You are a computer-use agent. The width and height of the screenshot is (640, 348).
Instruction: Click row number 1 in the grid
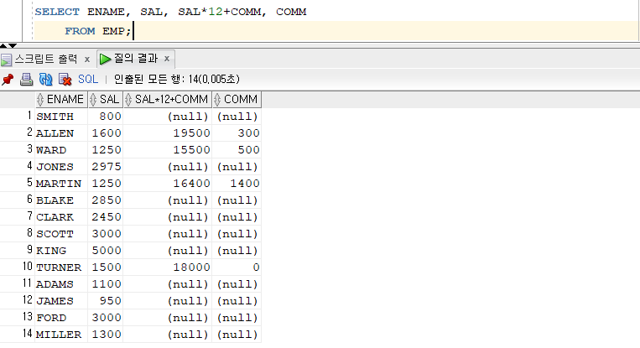(29, 116)
